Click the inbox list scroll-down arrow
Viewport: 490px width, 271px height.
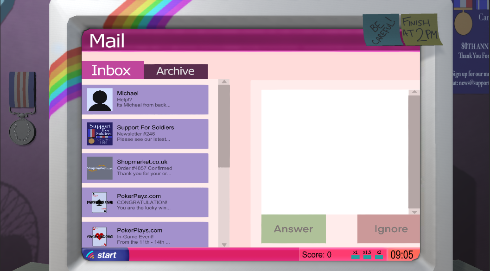[224, 245]
